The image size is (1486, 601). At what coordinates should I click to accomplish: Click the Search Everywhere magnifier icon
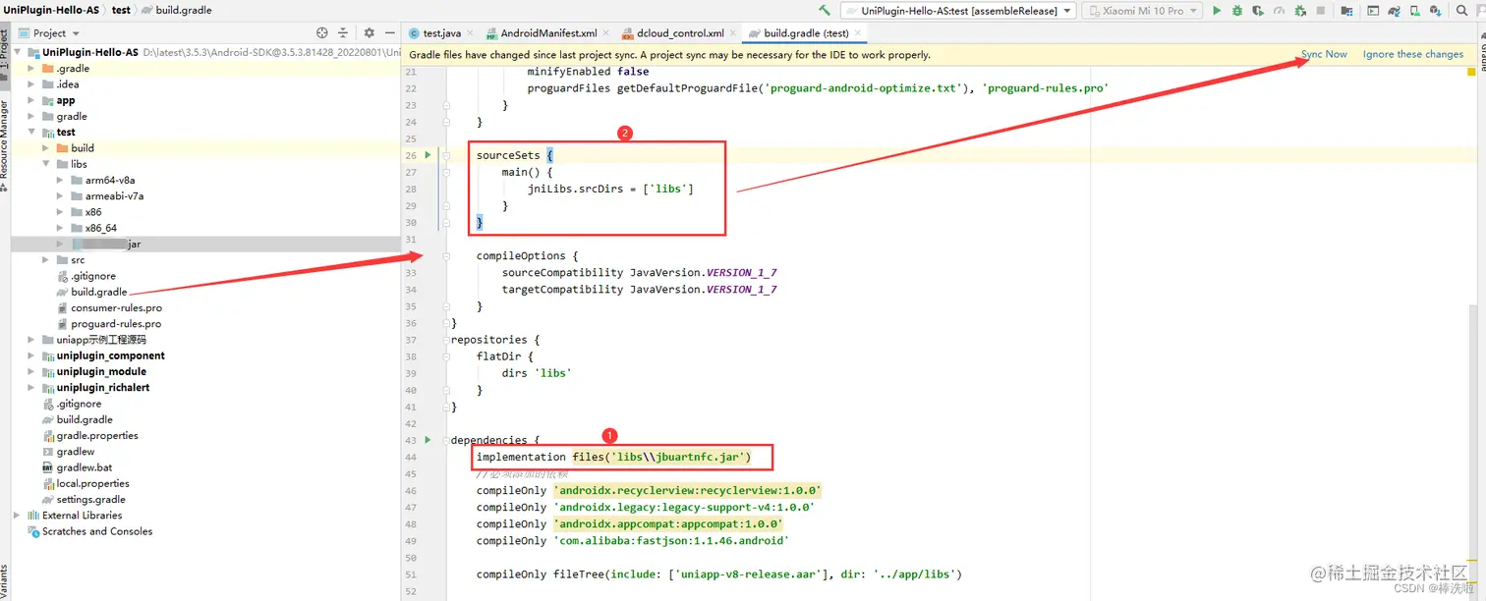[x=1461, y=11]
